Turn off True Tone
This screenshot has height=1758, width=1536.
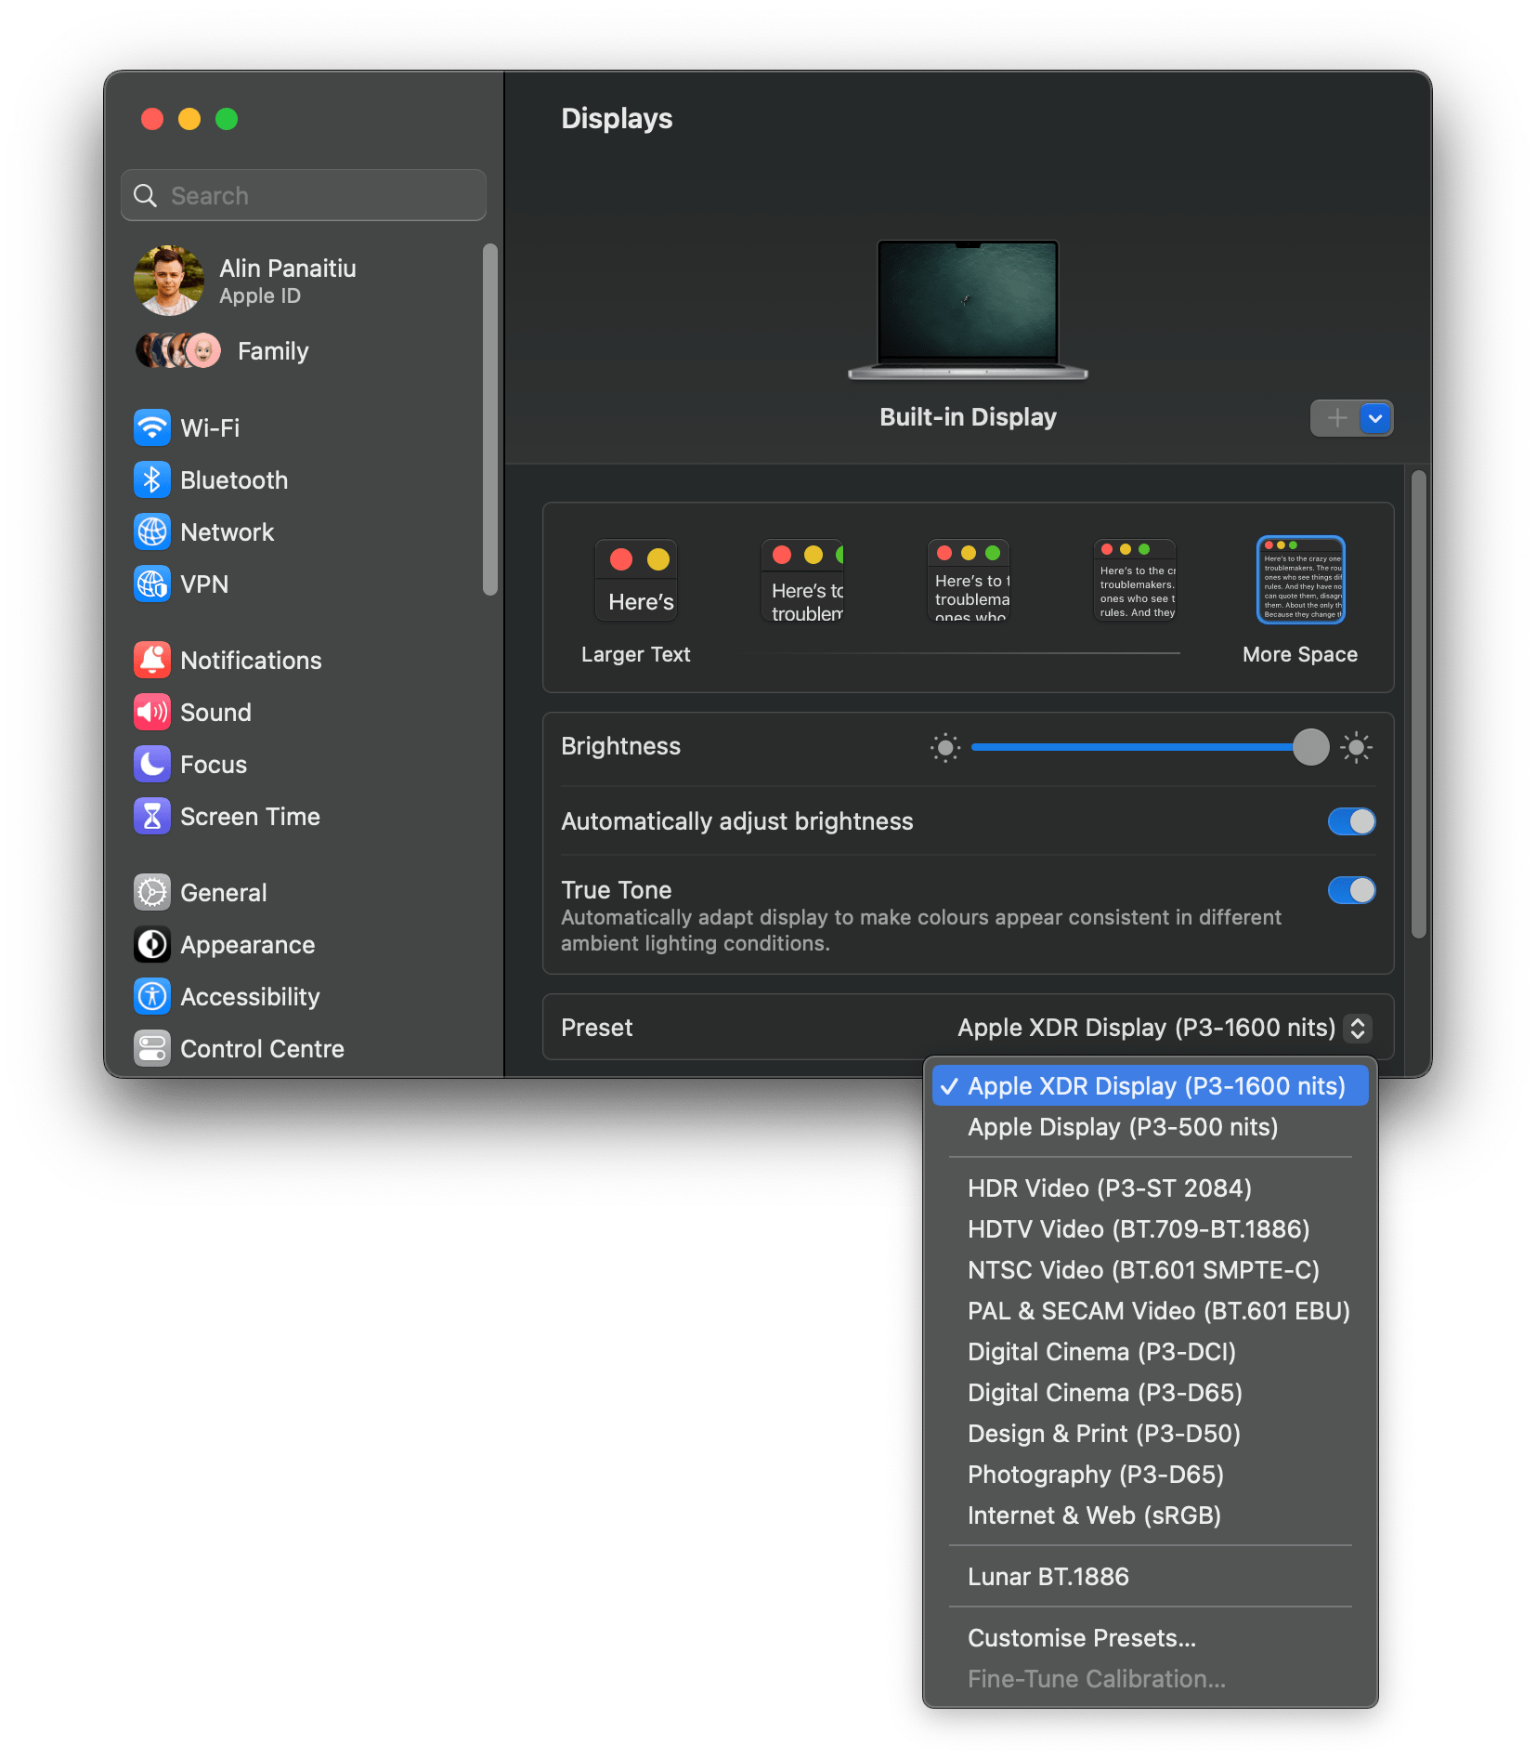pos(1352,890)
